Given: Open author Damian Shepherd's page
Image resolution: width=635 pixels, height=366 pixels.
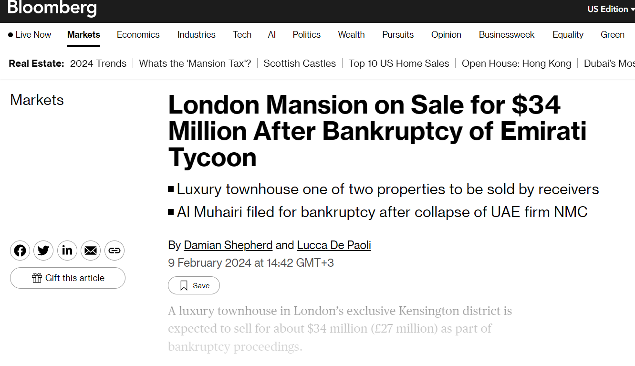Looking at the screenshot, I should point(228,245).
